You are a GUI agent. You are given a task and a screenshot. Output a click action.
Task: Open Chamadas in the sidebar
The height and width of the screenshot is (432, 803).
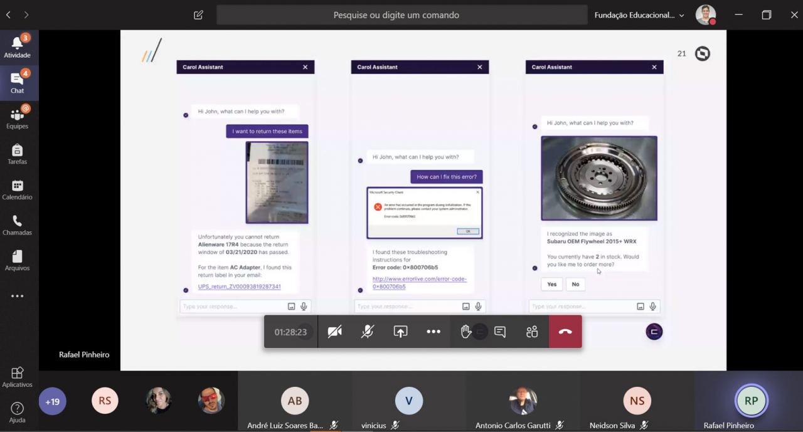click(x=18, y=225)
